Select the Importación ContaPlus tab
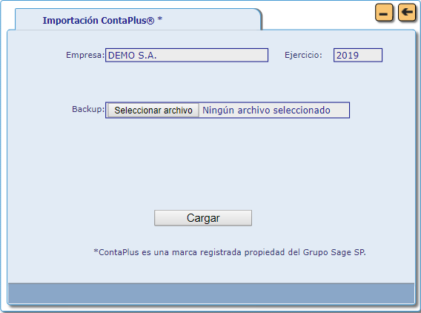 click(138, 20)
